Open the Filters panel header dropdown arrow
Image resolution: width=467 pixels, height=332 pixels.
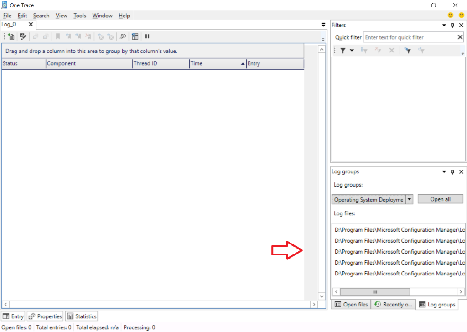[x=444, y=25]
